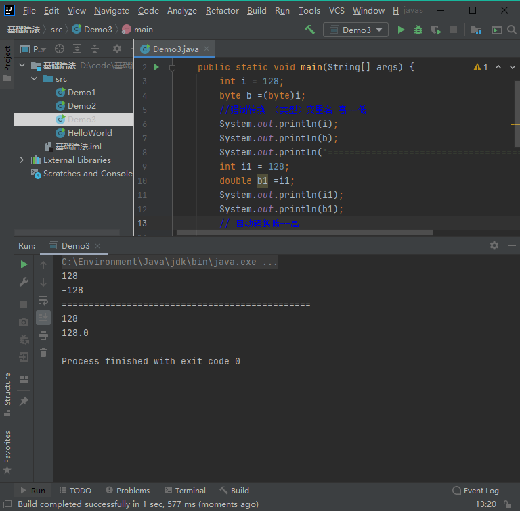520x511 pixels.
Task: Open the Terminal tool window
Action: [x=184, y=491]
